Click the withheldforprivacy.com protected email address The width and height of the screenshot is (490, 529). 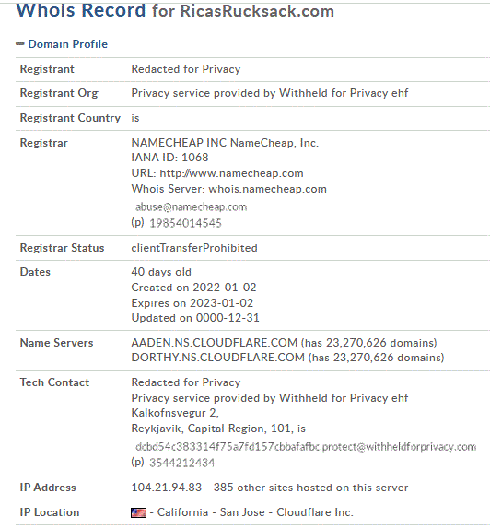click(x=306, y=447)
